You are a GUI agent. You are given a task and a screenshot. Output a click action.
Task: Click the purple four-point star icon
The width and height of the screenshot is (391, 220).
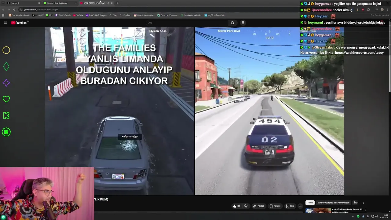6,83
